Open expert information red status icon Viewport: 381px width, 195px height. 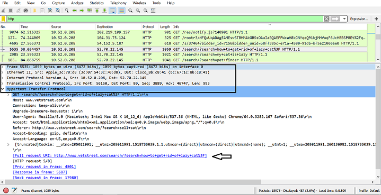tap(6, 190)
